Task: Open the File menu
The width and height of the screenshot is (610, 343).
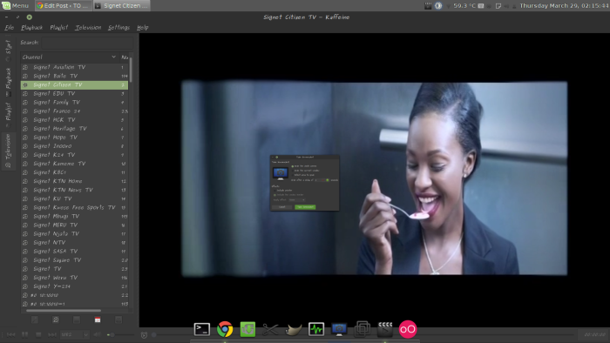Action: (9, 28)
